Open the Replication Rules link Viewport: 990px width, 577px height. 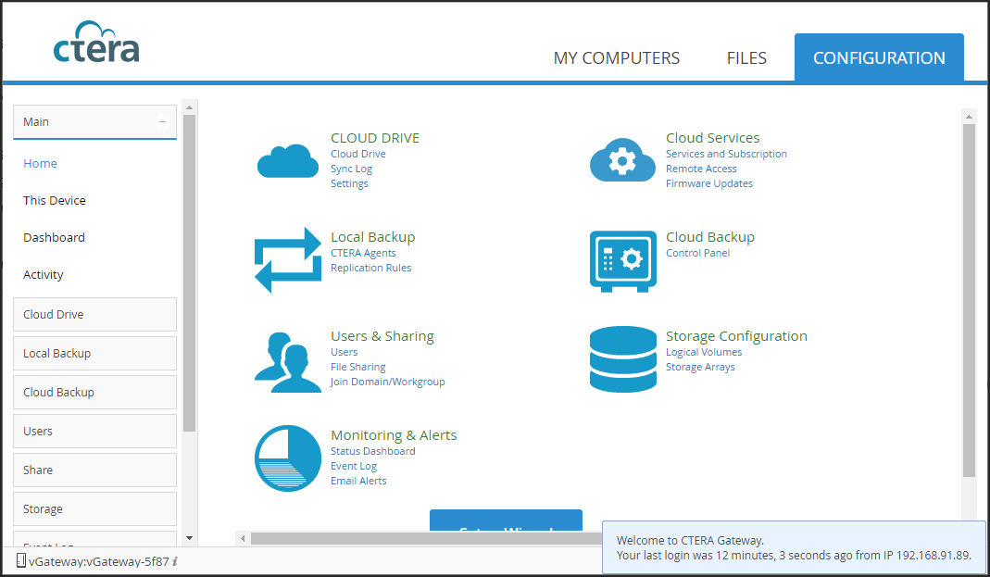(370, 269)
